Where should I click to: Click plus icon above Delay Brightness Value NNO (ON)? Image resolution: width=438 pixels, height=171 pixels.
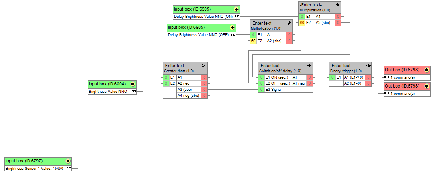[236, 9]
